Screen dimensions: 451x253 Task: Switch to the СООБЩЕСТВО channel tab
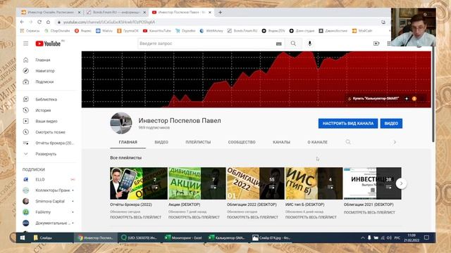[242, 142]
